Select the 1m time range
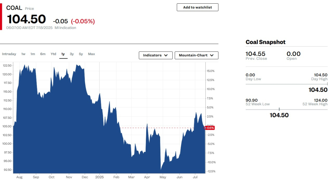This screenshot has width=331, height=186. (x=33, y=54)
